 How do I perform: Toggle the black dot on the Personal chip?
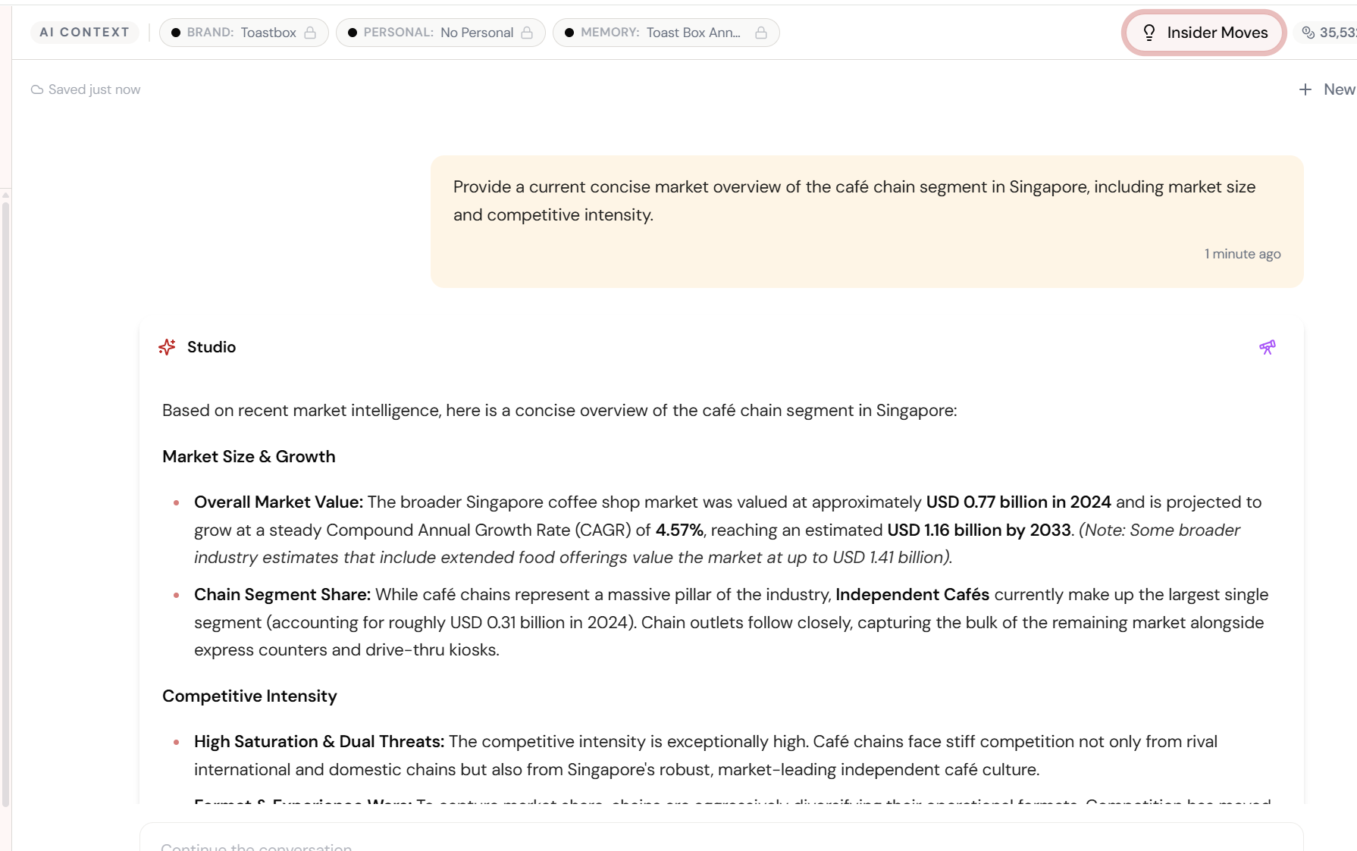coord(353,33)
